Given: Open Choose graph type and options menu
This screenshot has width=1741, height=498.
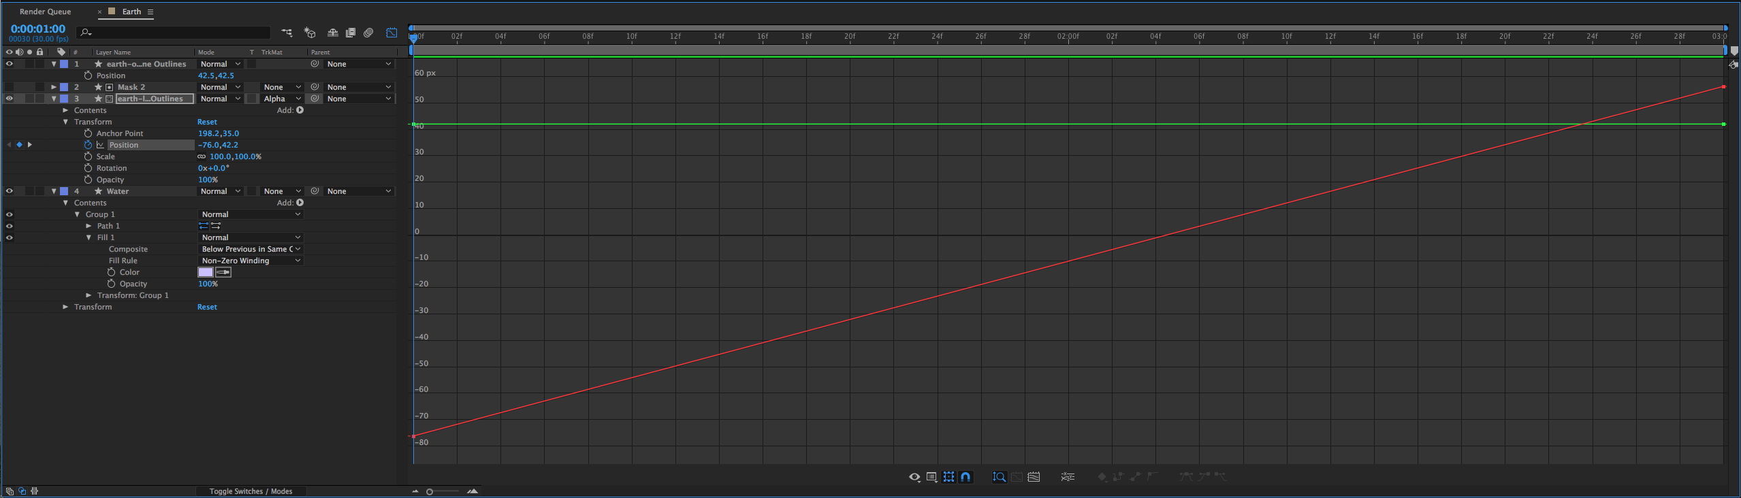Looking at the screenshot, I should [x=931, y=477].
